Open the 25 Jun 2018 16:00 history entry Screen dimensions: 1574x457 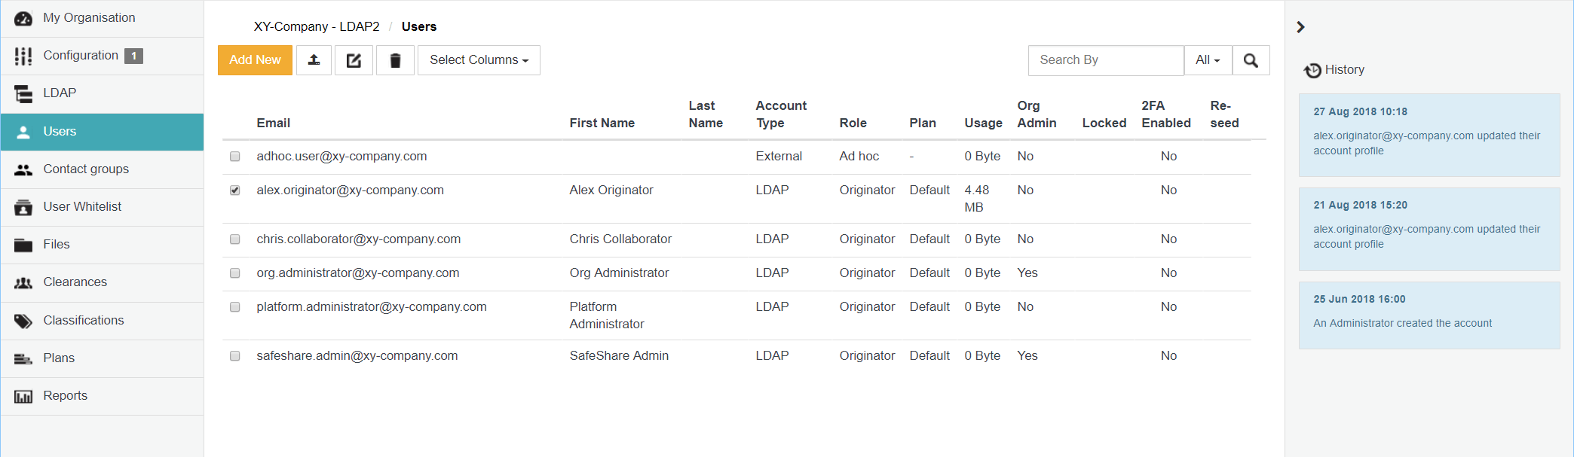pos(1429,315)
